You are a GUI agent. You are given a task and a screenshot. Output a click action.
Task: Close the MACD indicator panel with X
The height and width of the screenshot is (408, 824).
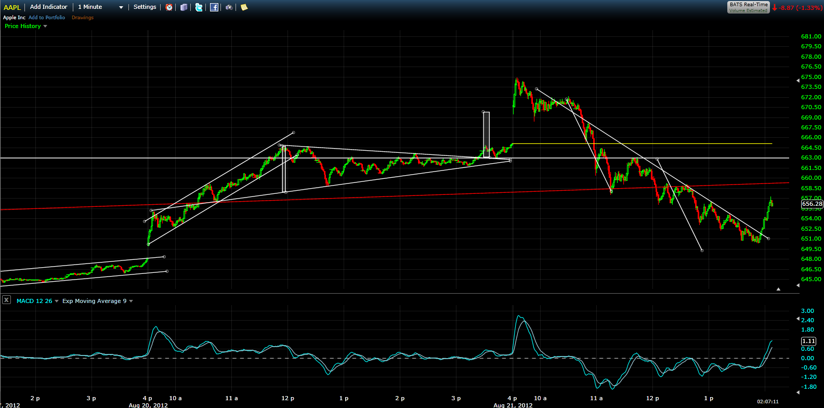coord(6,300)
